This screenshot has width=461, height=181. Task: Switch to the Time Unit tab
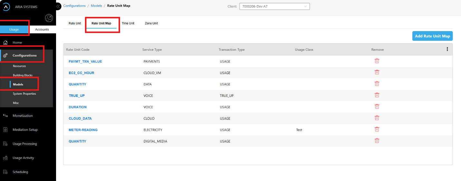pyautogui.click(x=128, y=23)
